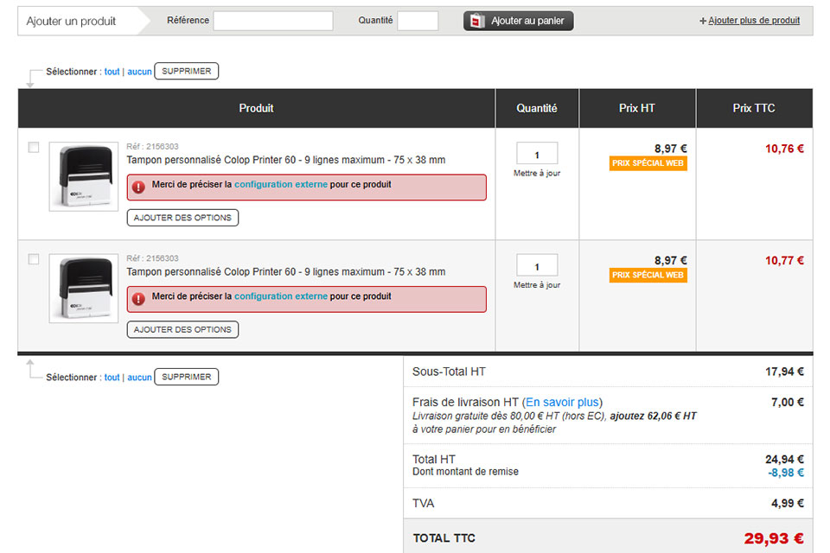Click the TOTAL TTC value 29,93 €

[x=774, y=538]
